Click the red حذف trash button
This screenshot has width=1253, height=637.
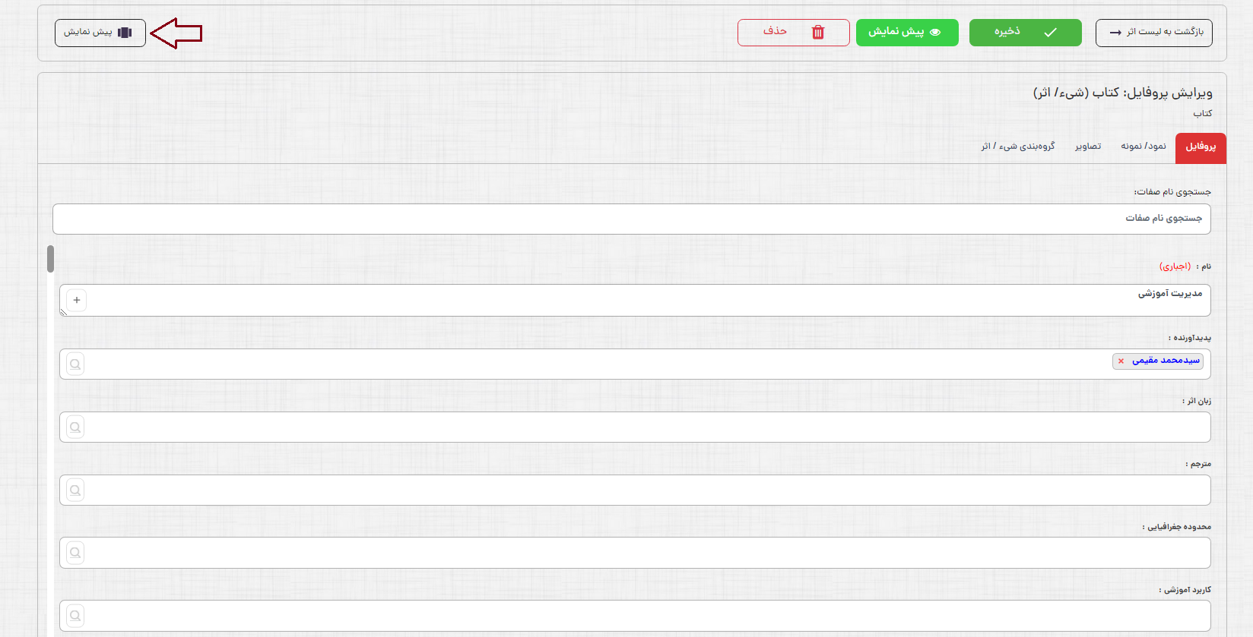point(793,33)
